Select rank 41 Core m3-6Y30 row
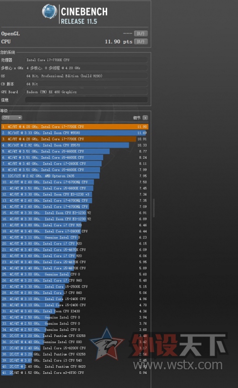 tap(75, 373)
